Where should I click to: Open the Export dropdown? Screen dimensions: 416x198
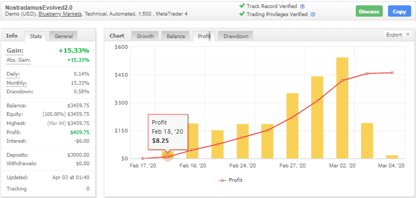click(x=397, y=35)
